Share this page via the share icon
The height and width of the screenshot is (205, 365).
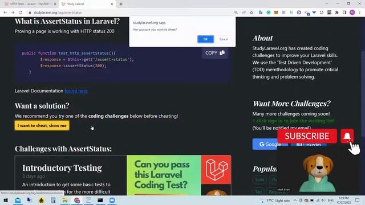click(244, 13)
